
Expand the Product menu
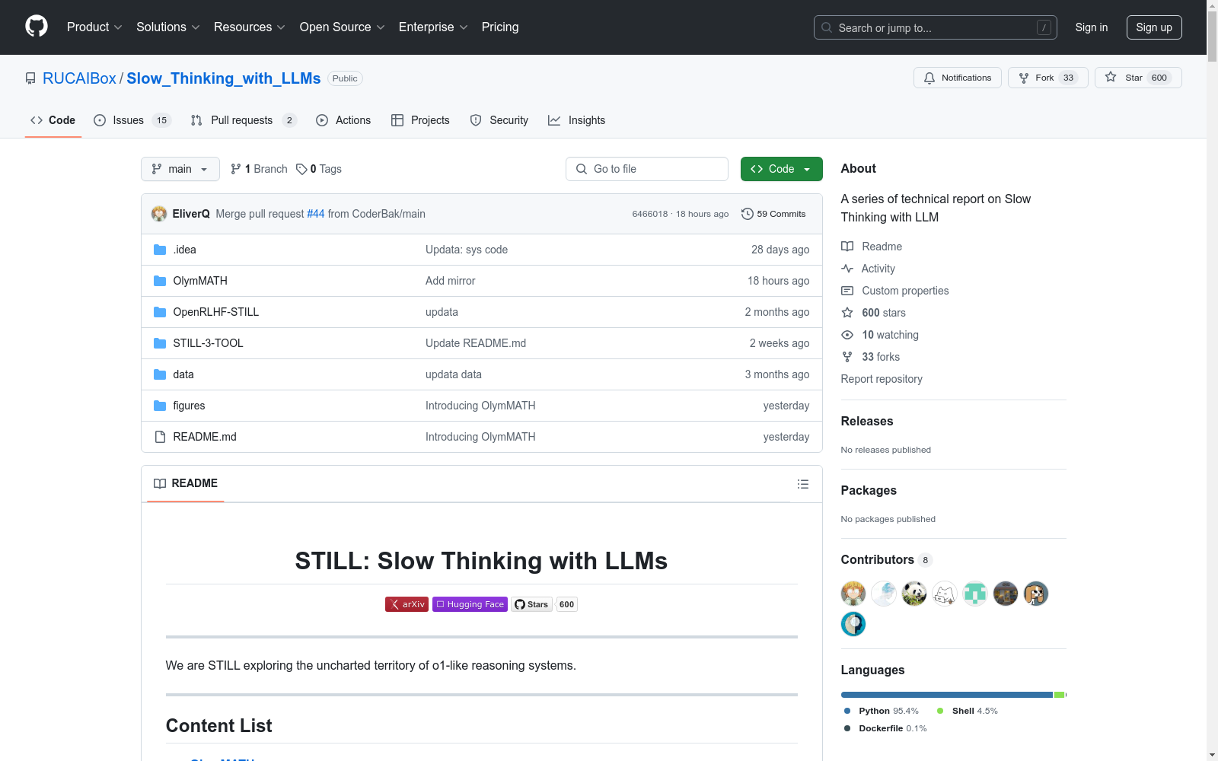click(94, 27)
